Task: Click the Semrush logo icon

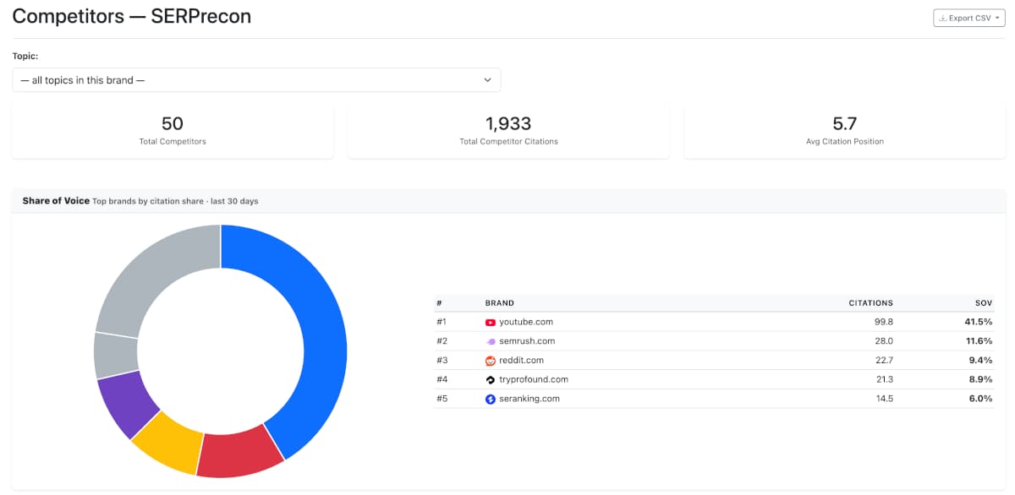Action: click(x=490, y=341)
